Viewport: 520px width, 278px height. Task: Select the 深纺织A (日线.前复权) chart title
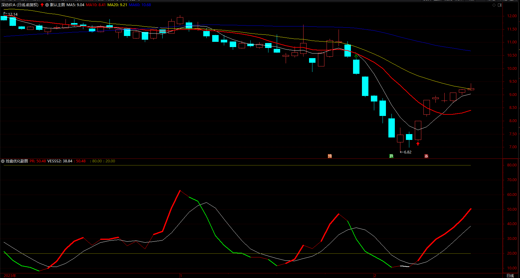pyautogui.click(x=20, y=5)
